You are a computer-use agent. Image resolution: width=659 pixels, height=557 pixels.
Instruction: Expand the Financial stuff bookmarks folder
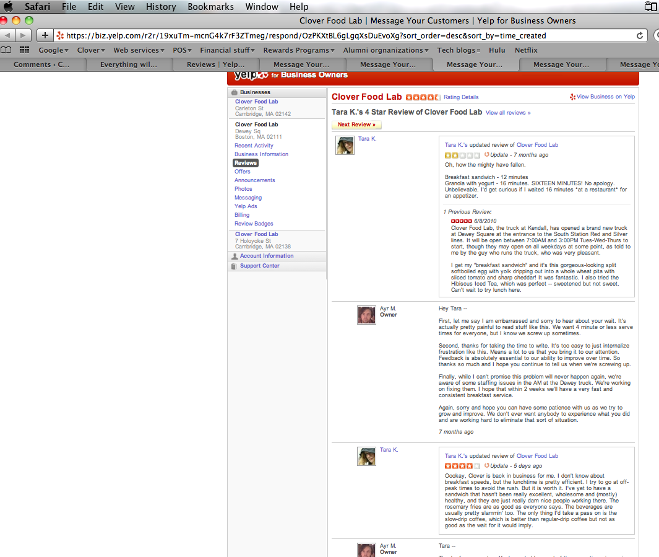pos(227,50)
